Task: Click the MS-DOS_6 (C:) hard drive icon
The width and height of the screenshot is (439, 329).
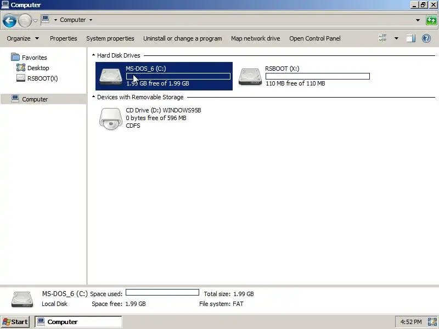Action: tap(111, 76)
